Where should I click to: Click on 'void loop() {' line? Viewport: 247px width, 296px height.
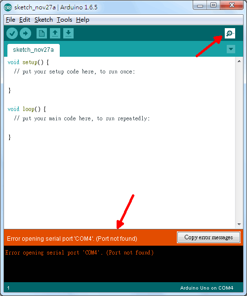(x=27, y=109)
